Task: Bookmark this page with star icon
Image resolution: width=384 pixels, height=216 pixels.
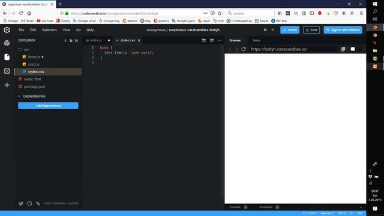Action: [220, 13]
